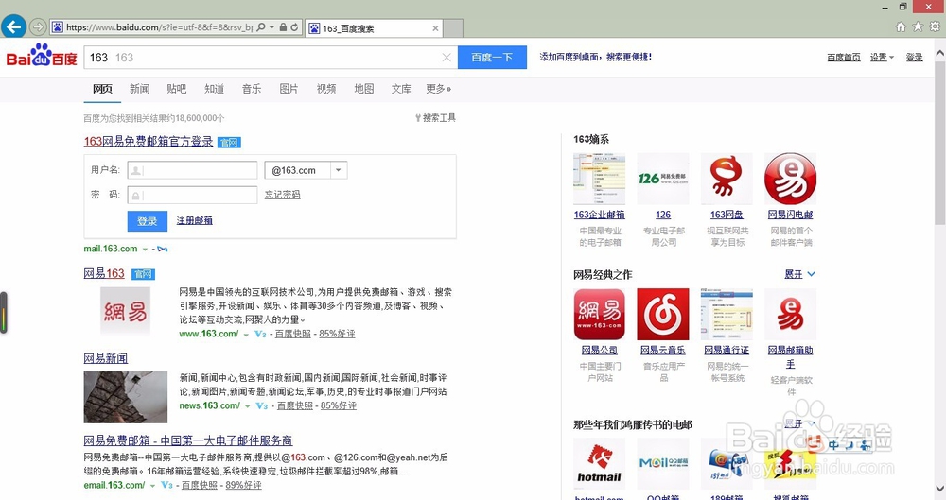Open the 网易公司 red logo icon
The height and width of the screenshot is (500, 946).
(599, 314)
